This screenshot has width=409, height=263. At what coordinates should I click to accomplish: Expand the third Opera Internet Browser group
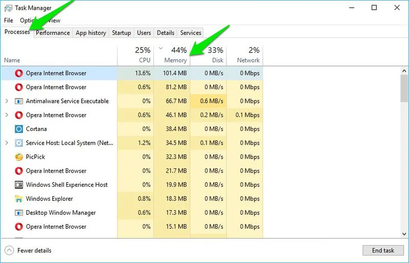[x=7, y=115]
